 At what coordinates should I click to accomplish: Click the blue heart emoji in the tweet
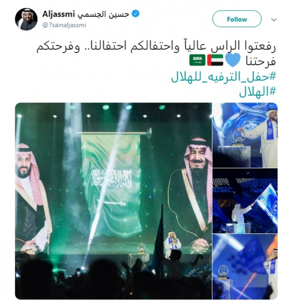(x=233, y=60)
